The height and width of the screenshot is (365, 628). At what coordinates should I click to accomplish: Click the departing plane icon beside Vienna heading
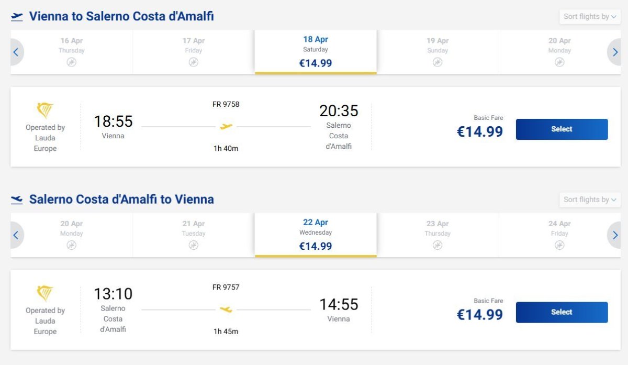click(x=17, y=17)
